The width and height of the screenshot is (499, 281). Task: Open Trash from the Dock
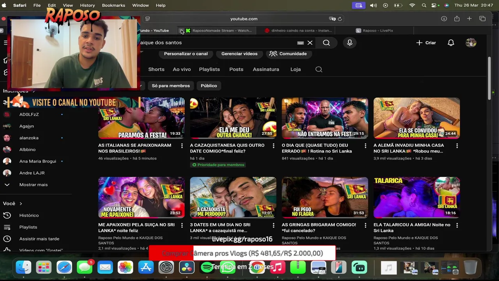pos(471,267)
